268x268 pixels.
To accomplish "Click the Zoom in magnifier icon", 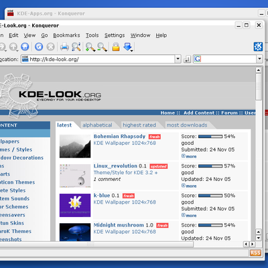I will pyautogui.click(x=90, y=47).
